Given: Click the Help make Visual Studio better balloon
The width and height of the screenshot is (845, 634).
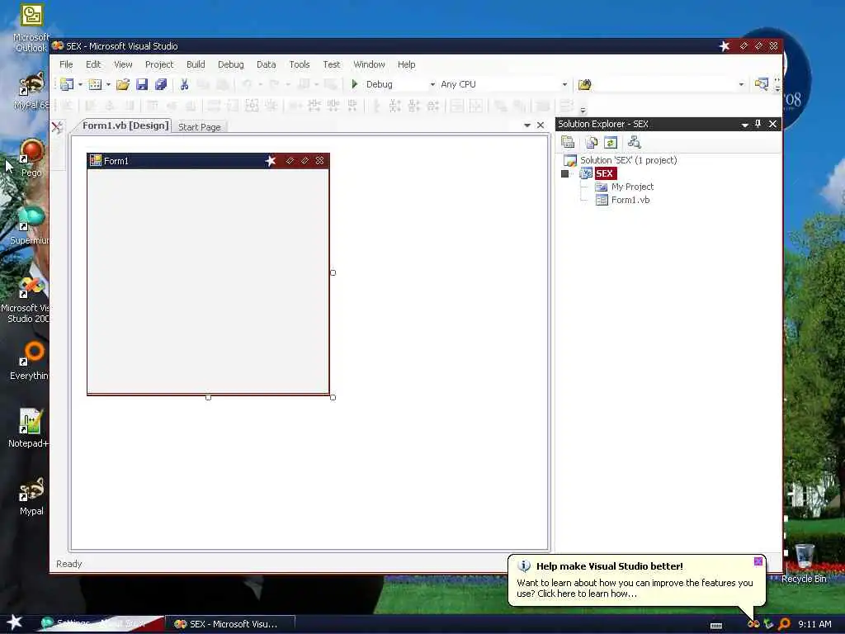Looking at the screenshot, I should click(636, 580).
